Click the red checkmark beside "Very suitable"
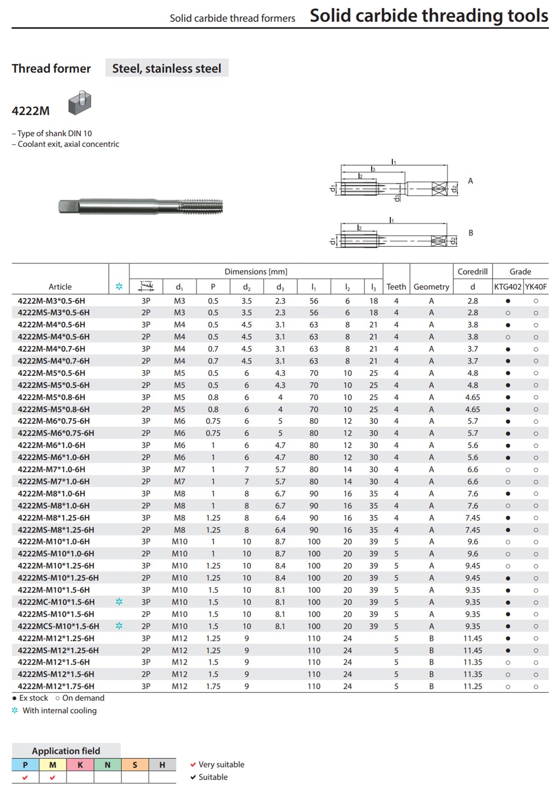This screenshot has height=796, width=560. (x=193, y=765)
